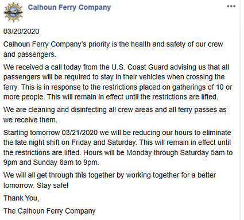The width and height of the screenshot is (244, 220).
Task: Click the sentence about cleaning and disinfecting
Action: (x=115, y=115)
